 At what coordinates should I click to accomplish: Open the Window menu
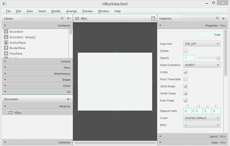click(104, 11)
